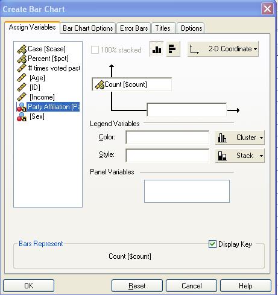Click the Percent [$pct] variable icon
This screenshot has height=295, width=278.
[22, 59]
